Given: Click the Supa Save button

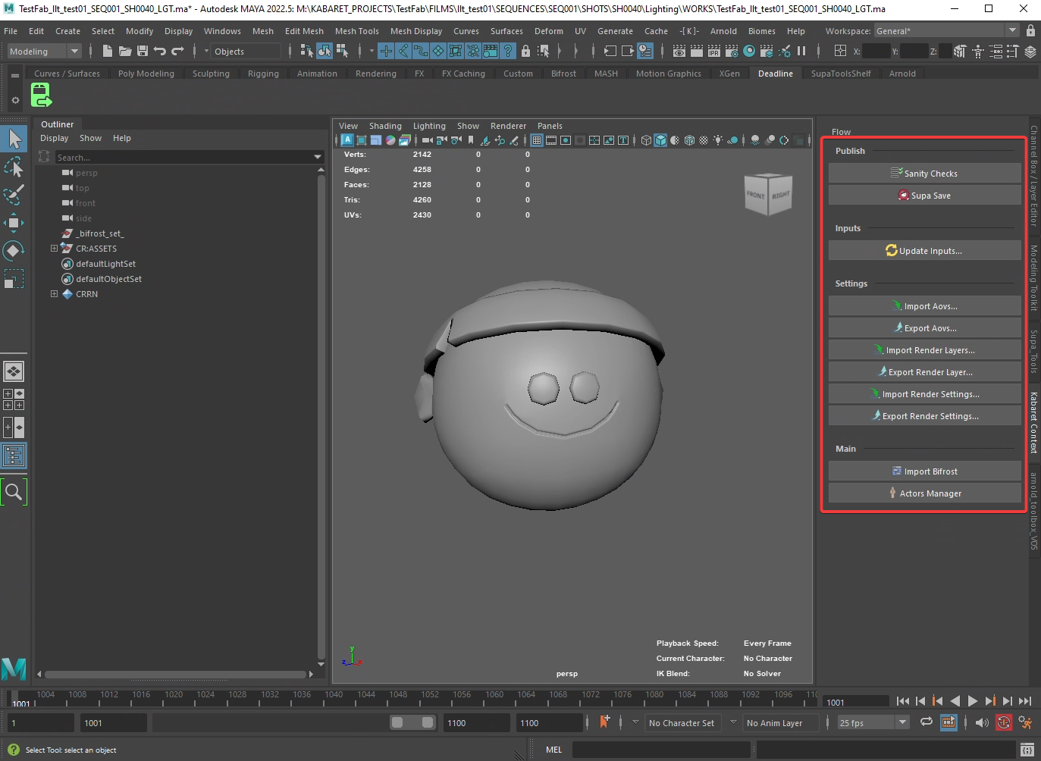Looking at the screenshot, I should [924, 196].
